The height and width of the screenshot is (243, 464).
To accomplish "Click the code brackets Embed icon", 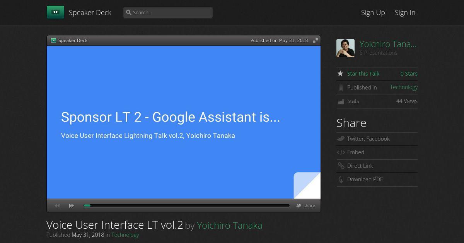I will (x=341, y=152).
